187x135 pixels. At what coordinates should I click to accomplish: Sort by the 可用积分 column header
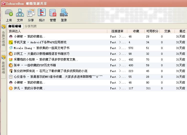click(x=152, y=31)
